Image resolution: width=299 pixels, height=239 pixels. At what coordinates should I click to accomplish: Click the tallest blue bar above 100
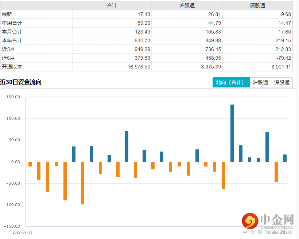pyautogui.click(x=232, y=133)
